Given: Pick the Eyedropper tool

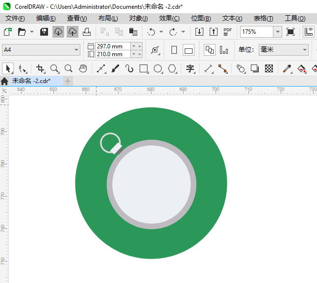Looking at the screenshot, I should coord(287,68).
